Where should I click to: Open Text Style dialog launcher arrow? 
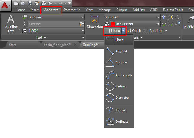point(83,38)
